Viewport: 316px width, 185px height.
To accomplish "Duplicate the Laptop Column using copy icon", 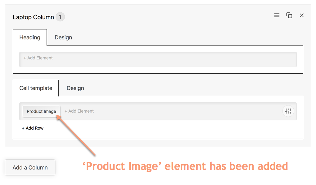I will (x=289, y=15).
